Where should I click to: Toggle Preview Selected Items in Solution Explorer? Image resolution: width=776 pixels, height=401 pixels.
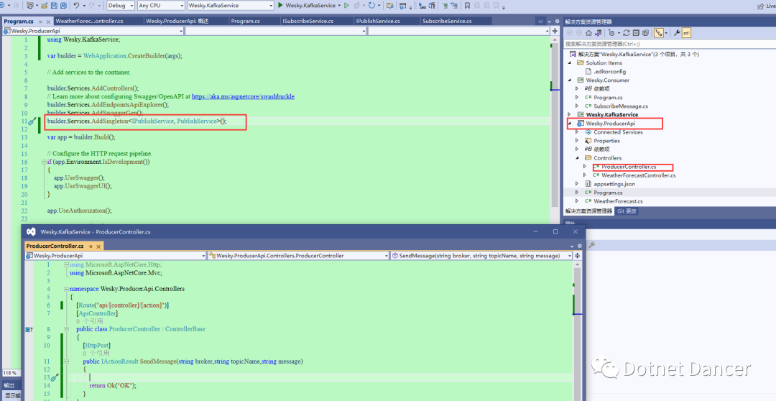[686, 32]
